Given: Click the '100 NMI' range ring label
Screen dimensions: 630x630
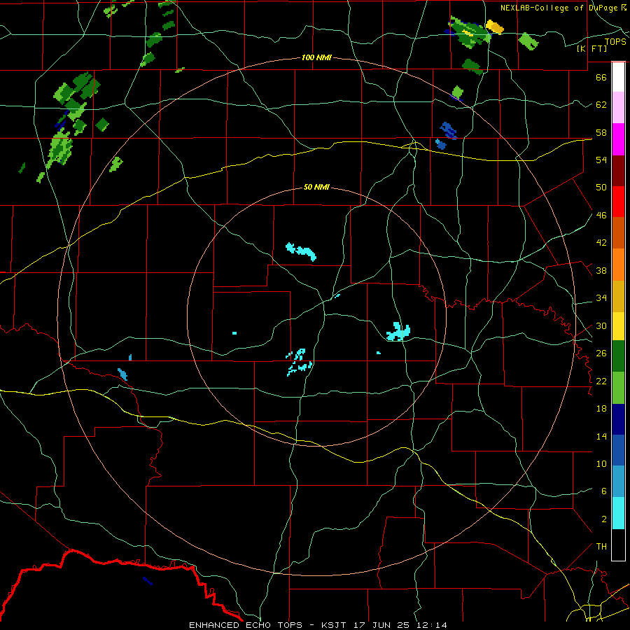Looking at the screenshot, I should (x=316, y=57).
